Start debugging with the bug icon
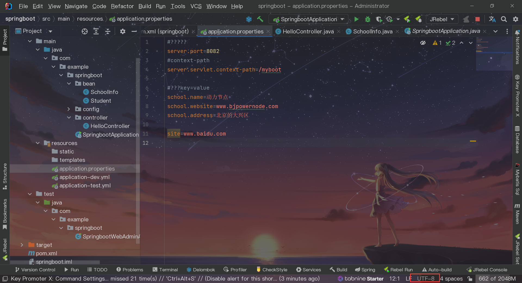This screenshot has width=522, height=283. 368,19
